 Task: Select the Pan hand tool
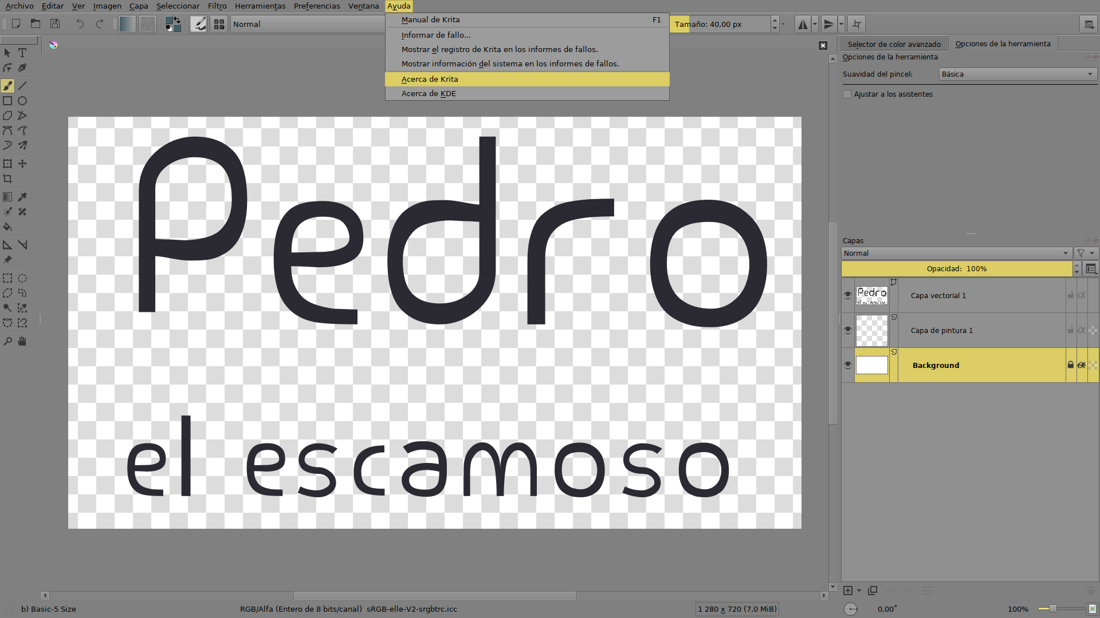click(x=22, y=342)
